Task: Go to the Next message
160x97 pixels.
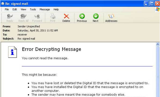Action: click(96, 16)
